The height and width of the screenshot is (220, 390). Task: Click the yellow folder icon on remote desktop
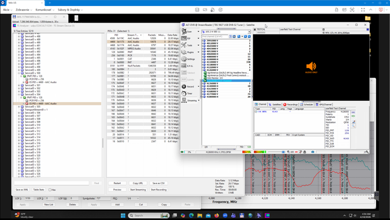coord(367,18)
